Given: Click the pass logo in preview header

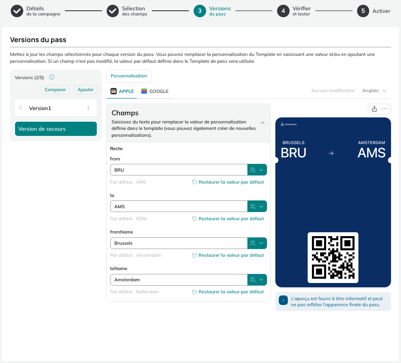Looking at the screenshot, I should (x=289, y=124).
